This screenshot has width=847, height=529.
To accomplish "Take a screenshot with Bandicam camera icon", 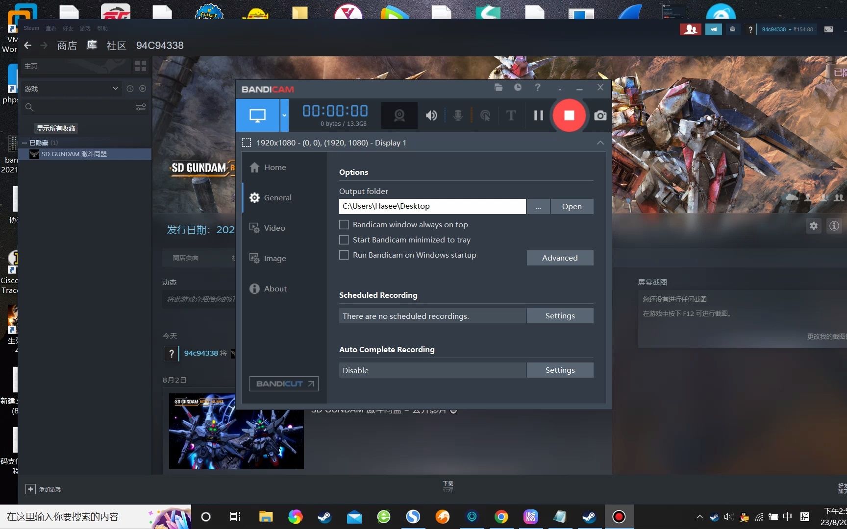I will coord(600,116).
